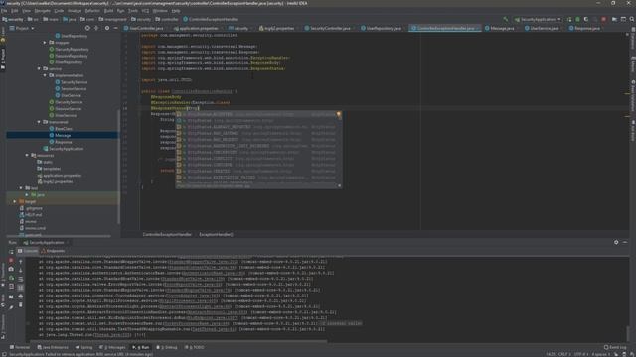Collapse the resources folder
The height and width of the screenshot is (357, 636).
coord(27,155)
